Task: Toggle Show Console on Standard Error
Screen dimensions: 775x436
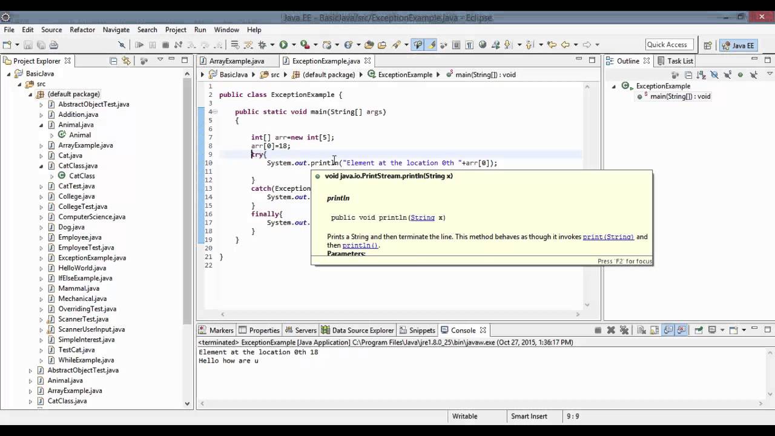Action: tap(682, 330)
